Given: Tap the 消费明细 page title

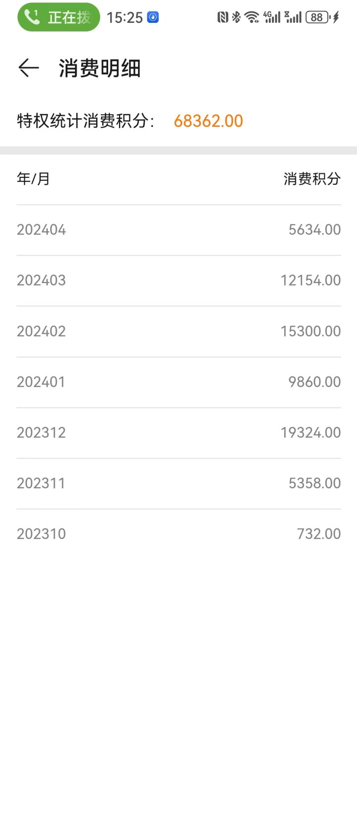Looking at the screenshot, I should tap(100, 68).
